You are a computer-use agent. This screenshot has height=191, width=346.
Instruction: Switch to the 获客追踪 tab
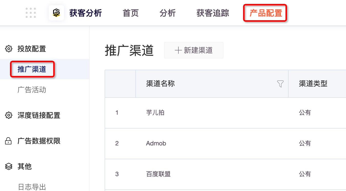(x=212, y=13)
